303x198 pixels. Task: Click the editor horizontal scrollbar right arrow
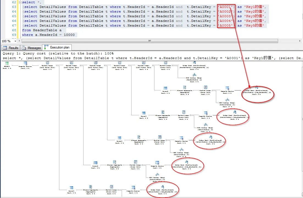click(300, 41)
